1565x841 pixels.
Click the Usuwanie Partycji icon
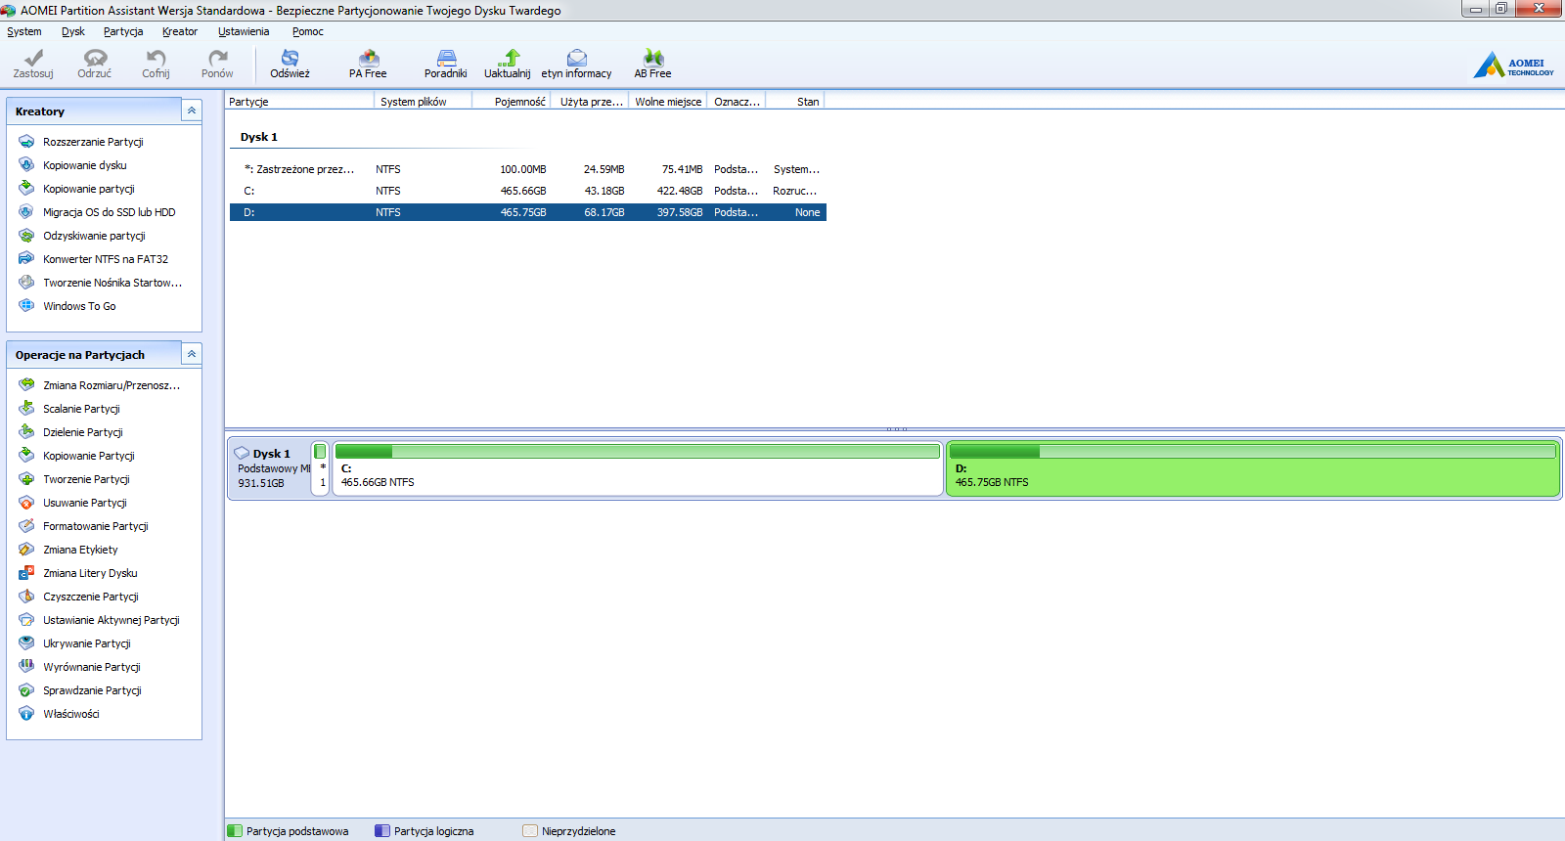[x=26, y=503]
